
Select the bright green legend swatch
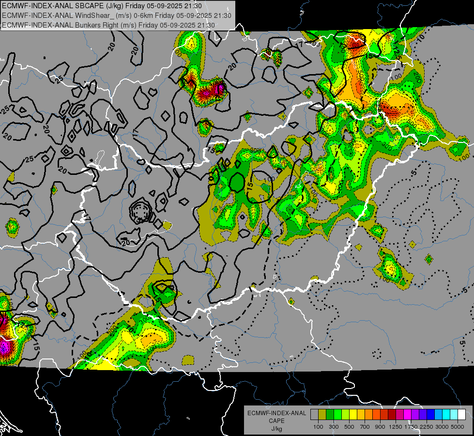[337, 415]
